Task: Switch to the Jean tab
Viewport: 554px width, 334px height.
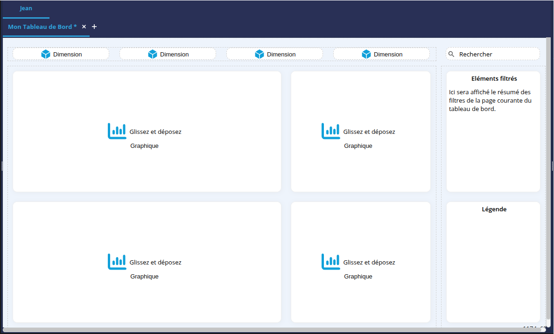Action: [x=26, y=8]
